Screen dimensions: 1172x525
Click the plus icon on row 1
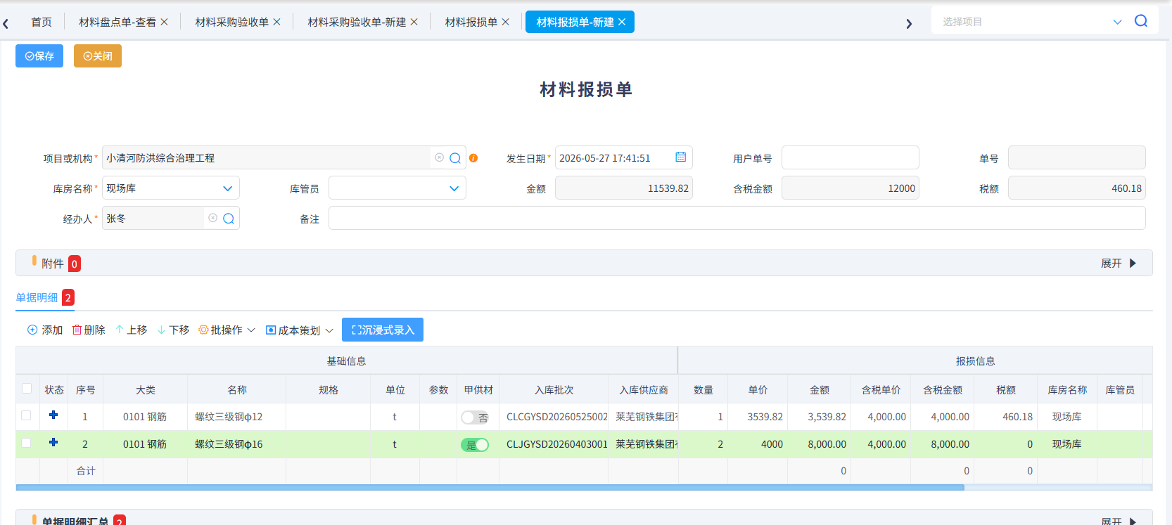coord(53,415)
